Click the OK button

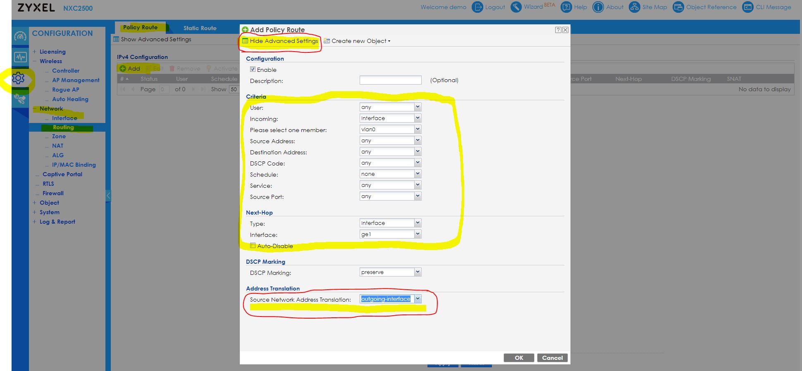click(518, 358)
